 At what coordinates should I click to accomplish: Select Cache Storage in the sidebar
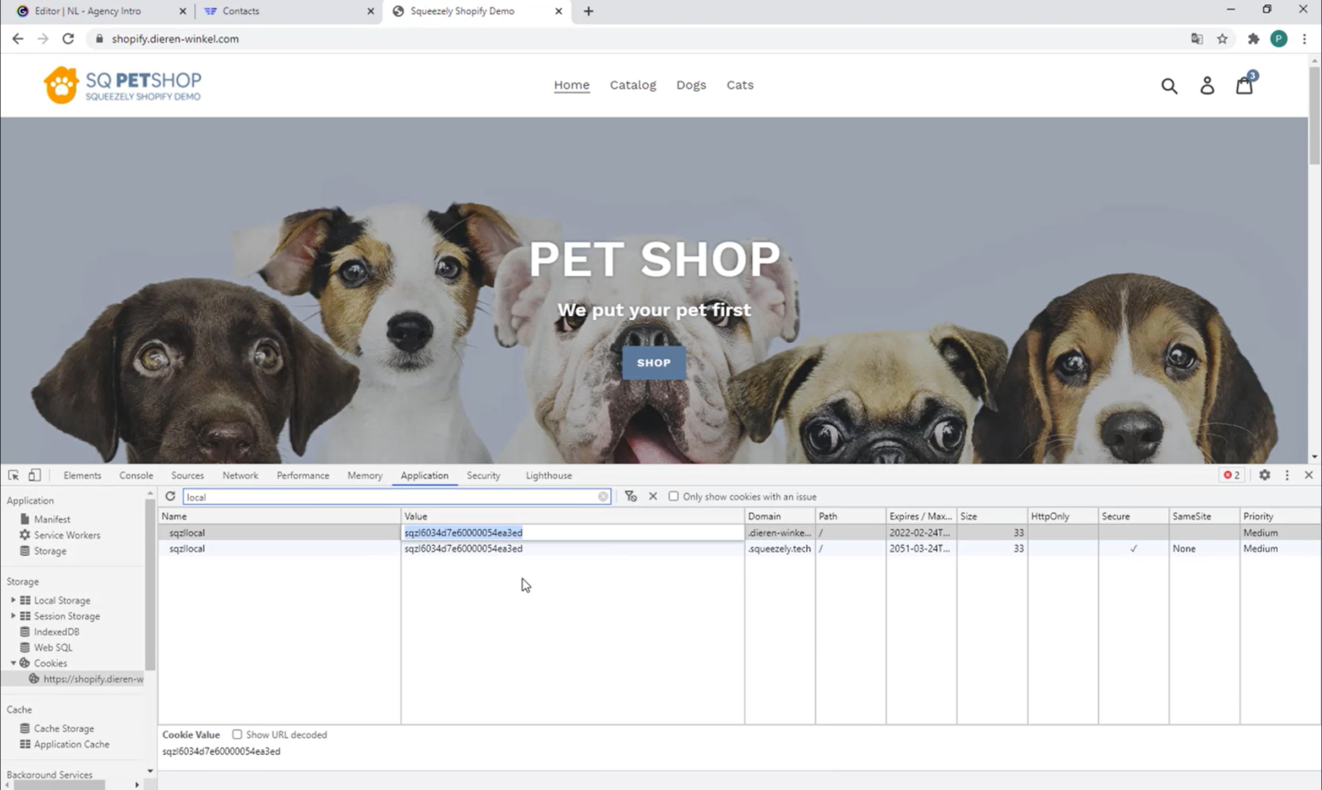[63, 728]
